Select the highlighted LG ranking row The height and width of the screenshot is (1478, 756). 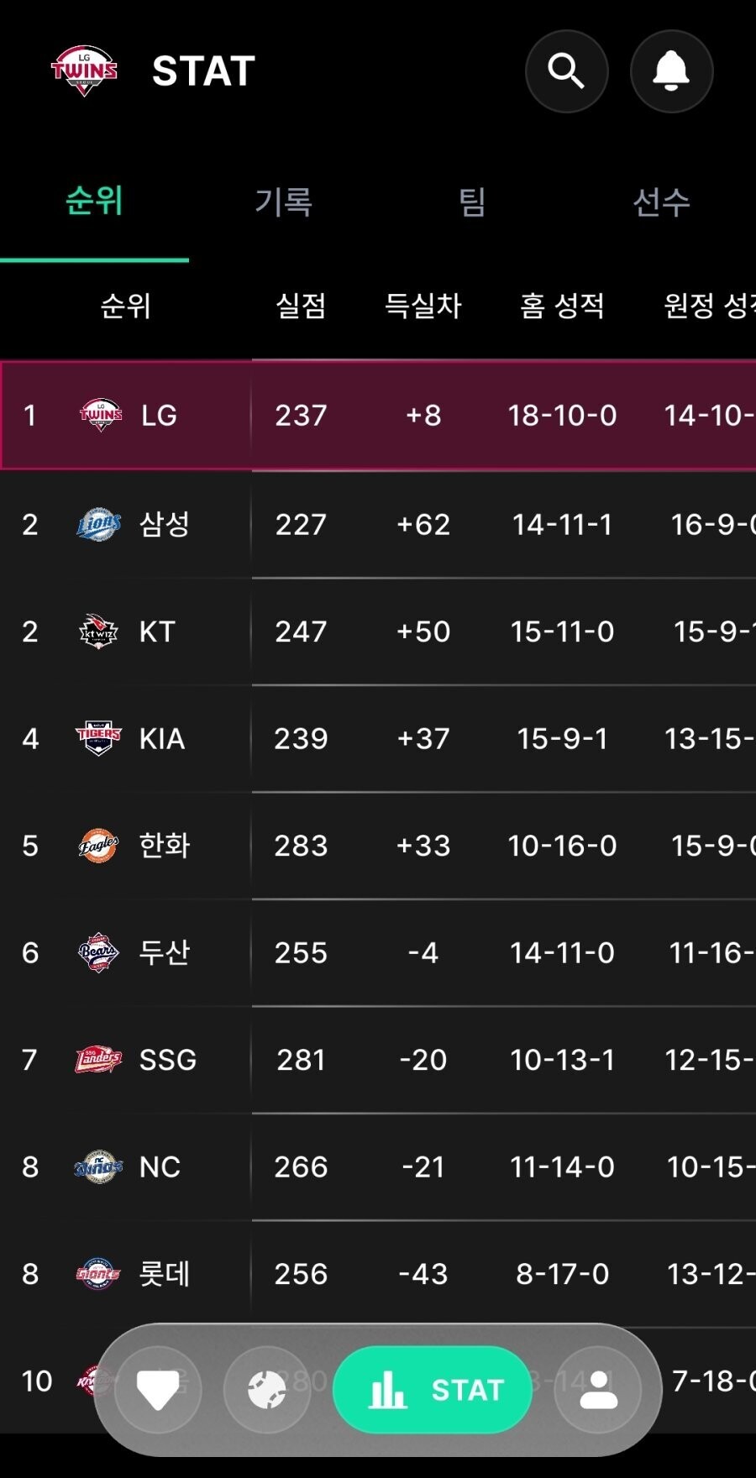pyautogui.click(x=378, y=415)
